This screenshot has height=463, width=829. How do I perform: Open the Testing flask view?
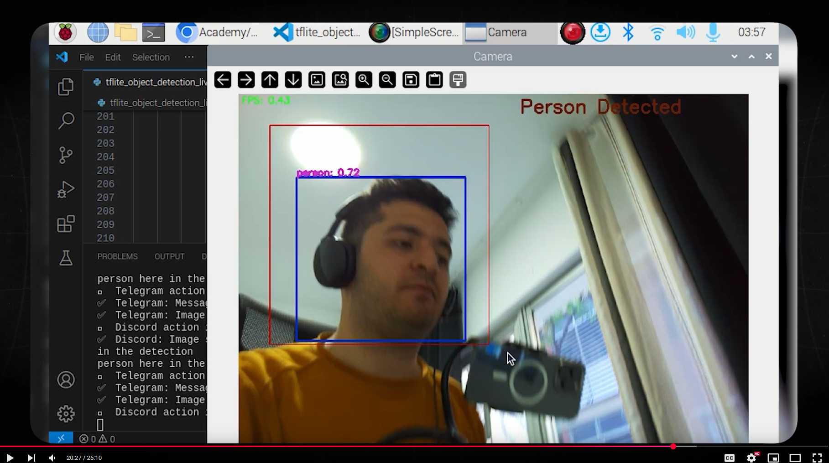click(66, 258)
